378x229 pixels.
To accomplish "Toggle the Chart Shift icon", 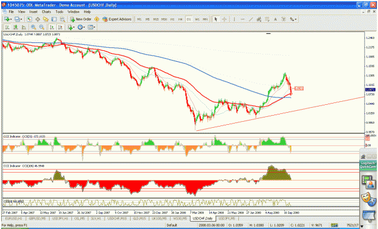I will 60,27.
